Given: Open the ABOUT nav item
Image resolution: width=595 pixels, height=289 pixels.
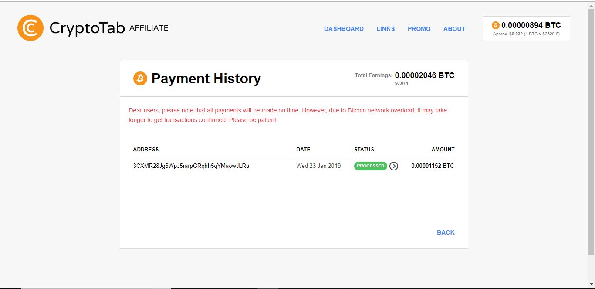Looking at the screenshot, I should pyautogui.click(x=454, y=29).
